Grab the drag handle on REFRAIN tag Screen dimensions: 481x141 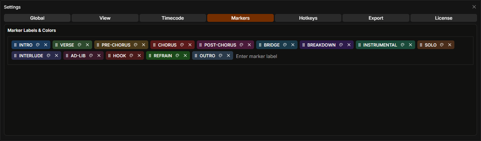point(150,56)
